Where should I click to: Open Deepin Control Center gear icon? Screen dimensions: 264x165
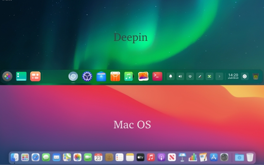tap(87, 76)
